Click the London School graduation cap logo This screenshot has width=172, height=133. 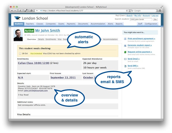(x=17, y=18)
